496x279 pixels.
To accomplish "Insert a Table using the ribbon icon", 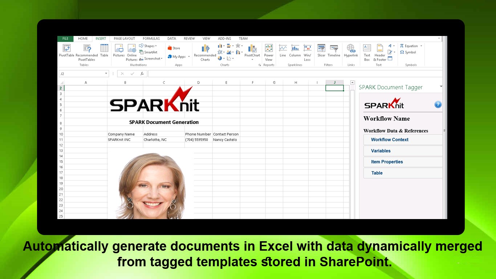I will tap(104, 51).
